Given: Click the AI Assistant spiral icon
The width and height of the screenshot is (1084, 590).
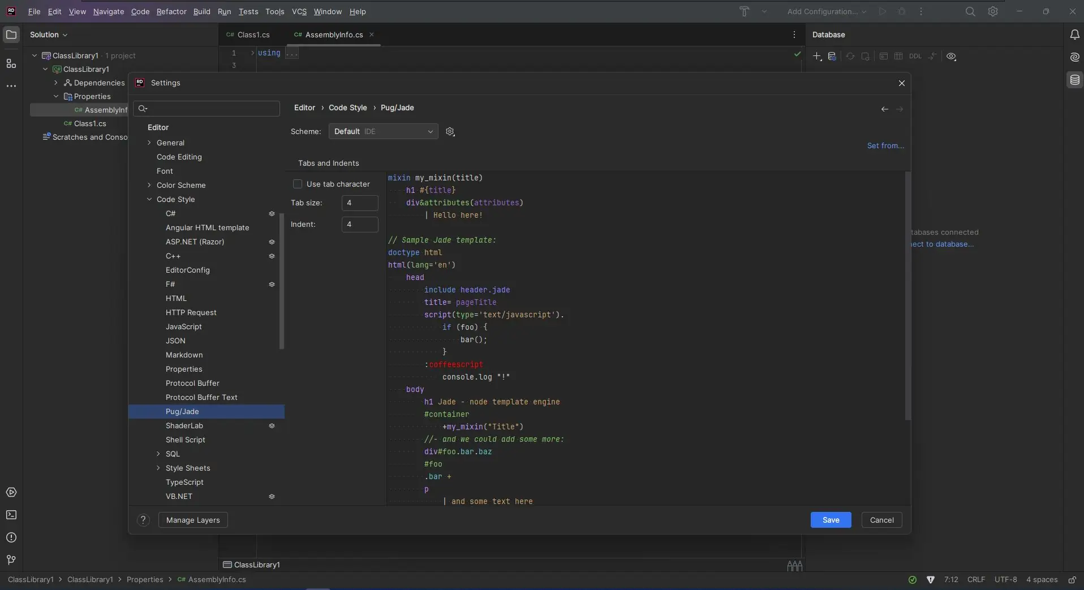Looking at the screenshot, I should pyautogui.click(x=1074, y=57).
